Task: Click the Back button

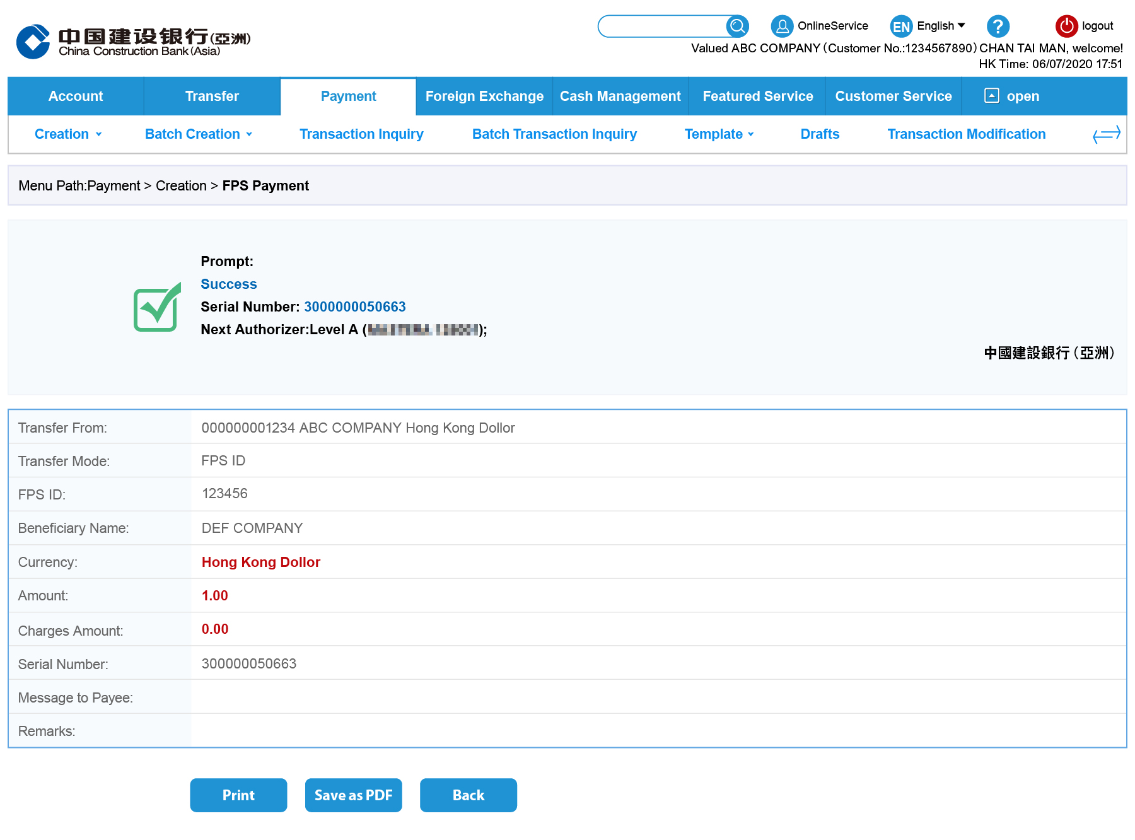Action: tap(469, 795)
